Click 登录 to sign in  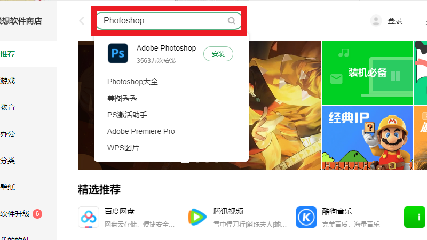[395, 21]
